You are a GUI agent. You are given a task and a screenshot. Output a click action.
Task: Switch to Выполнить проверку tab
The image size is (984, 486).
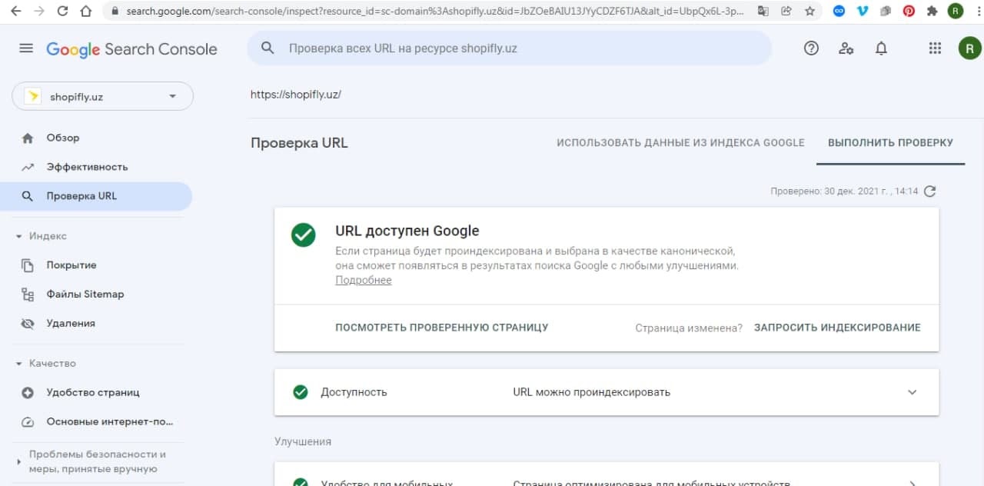(890, 143)
